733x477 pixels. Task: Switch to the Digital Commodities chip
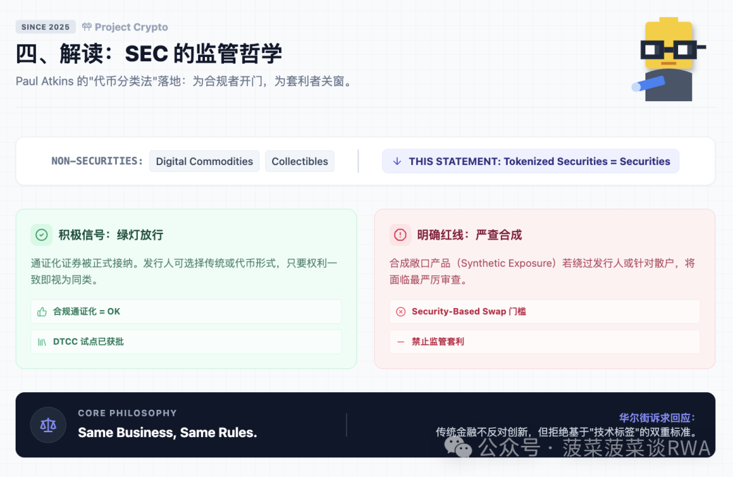coord(204,161)
